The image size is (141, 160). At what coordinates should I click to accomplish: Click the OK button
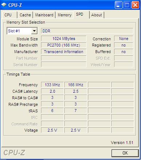pyautogui.click(x=125, y=153)
